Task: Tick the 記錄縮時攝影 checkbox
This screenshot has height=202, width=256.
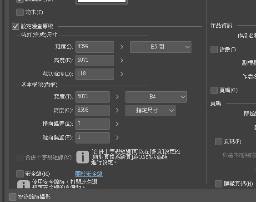Action: click(13, 197)
